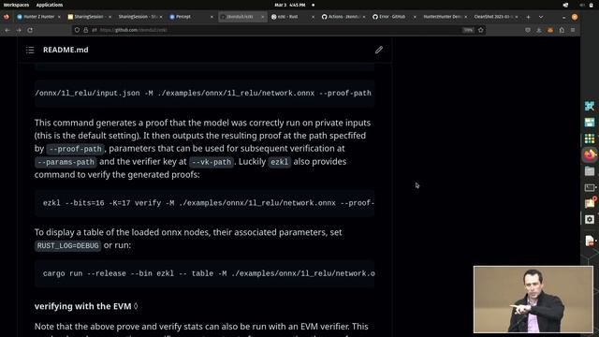Click the orange avatar icon at top right
The width and height of the screenshot is (599, 337).
[575, 17]
